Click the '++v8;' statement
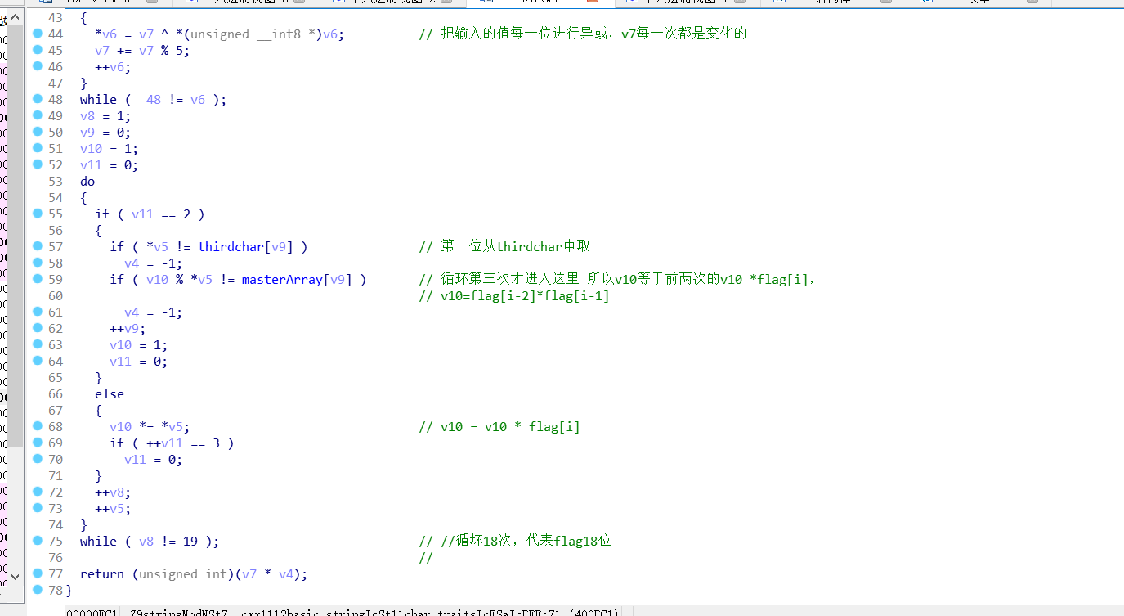The image size is (1124, 616). (x=113, y=492)
